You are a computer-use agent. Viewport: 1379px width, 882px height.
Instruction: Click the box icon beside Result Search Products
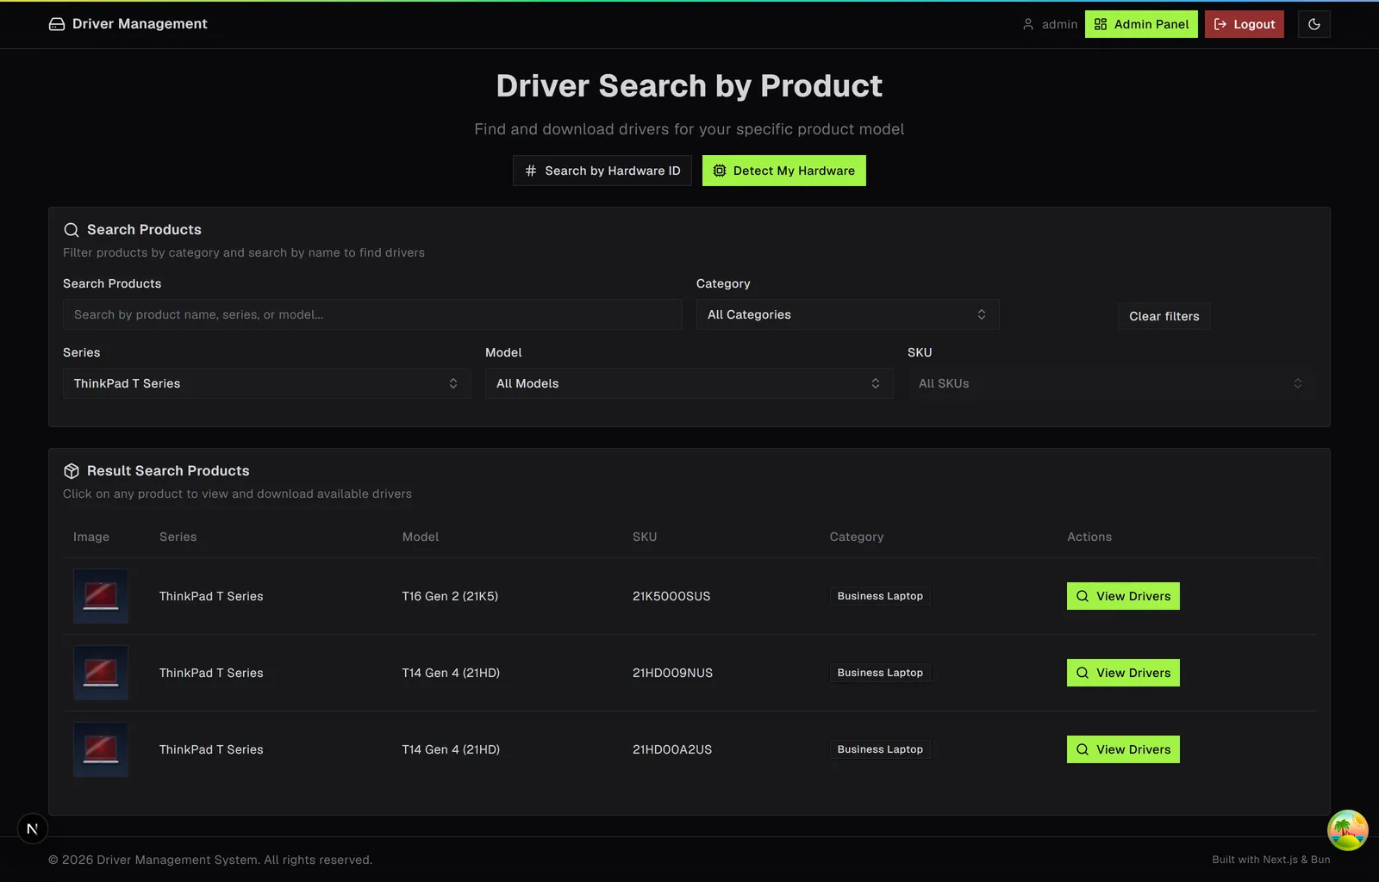72,471
